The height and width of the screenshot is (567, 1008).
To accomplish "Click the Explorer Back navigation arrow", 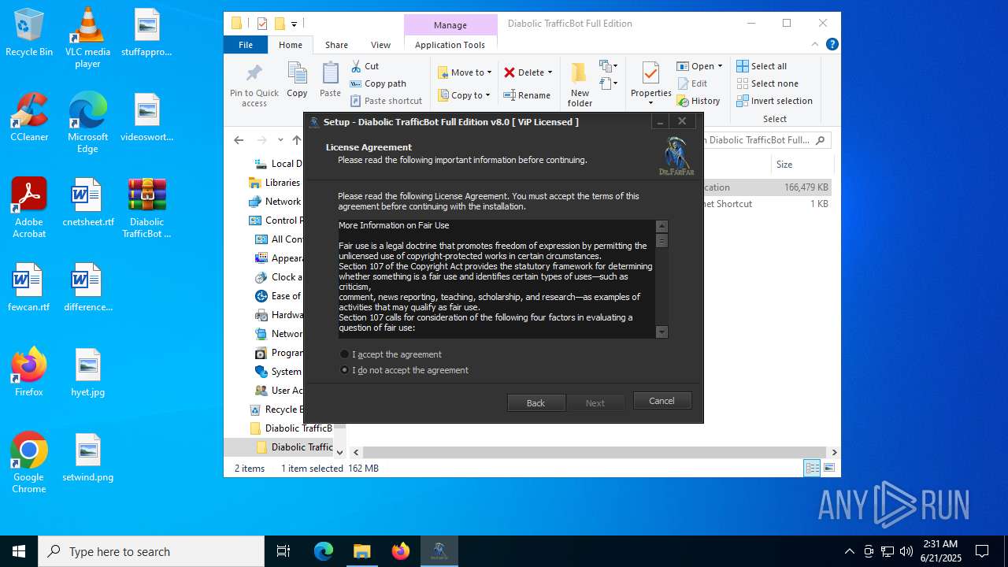I will pyautogui.click(x=239, y=140).
